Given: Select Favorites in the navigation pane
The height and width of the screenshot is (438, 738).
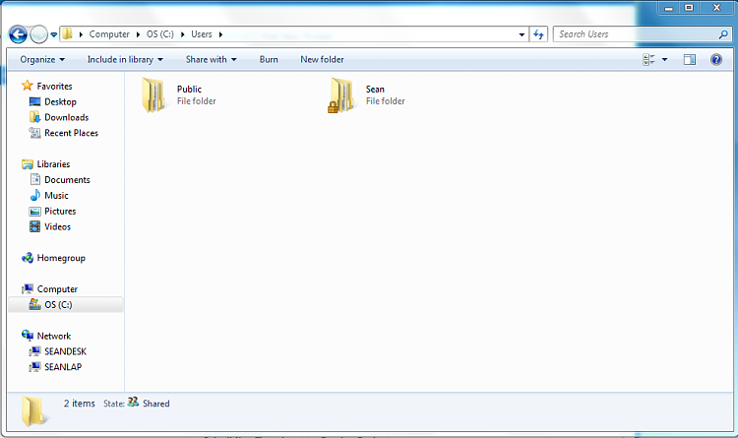Looking at the screenshot, I should [x=54, y=87].
